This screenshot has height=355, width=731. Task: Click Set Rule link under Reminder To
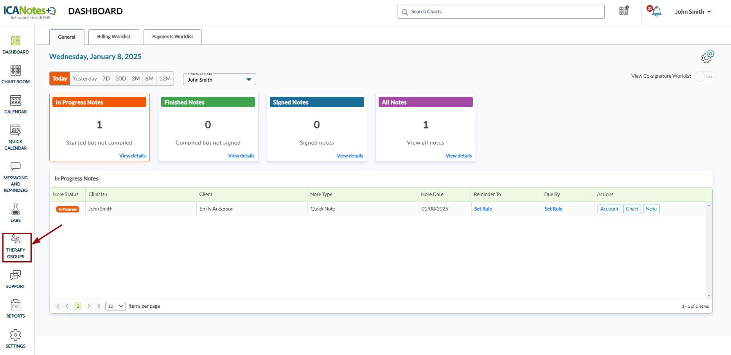tap(483, 209)
